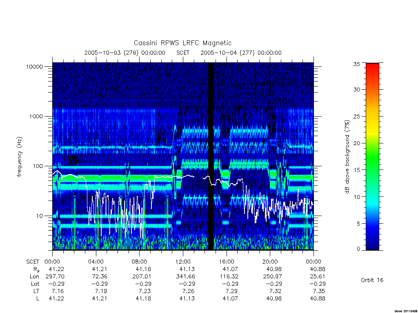
Task: Select the start date "2005-10-03 (276) 00:00:00"
Action: tap(125, 53)
